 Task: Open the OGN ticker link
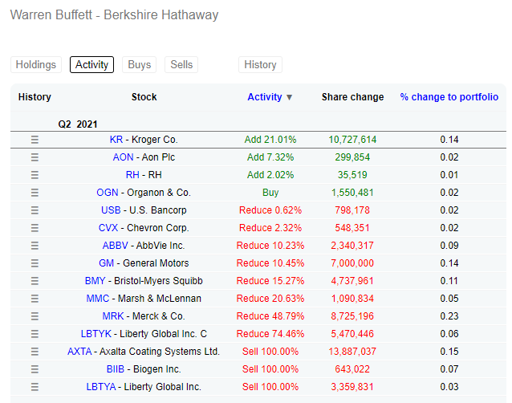[x=108, y=193]
